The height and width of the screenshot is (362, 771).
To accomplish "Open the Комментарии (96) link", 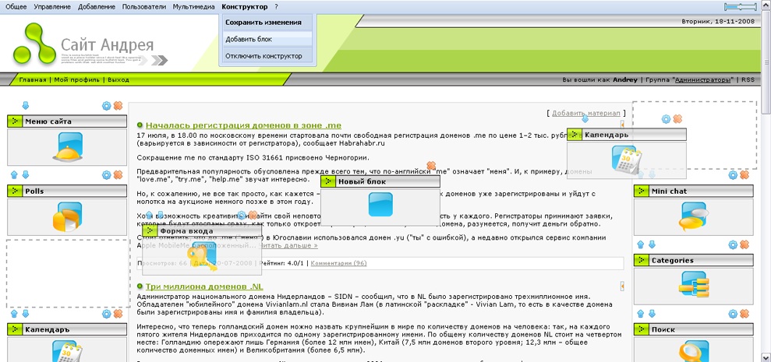I will (338, 263).
